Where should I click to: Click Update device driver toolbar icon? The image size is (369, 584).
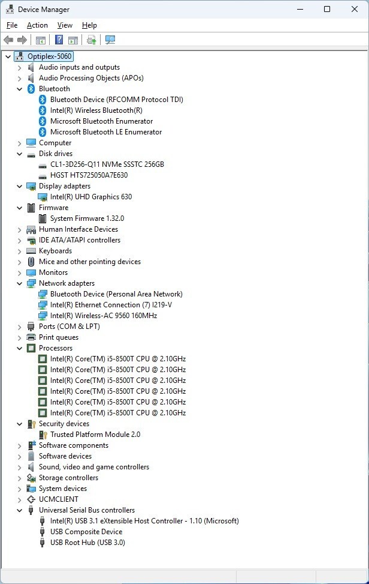coord(91,40)
